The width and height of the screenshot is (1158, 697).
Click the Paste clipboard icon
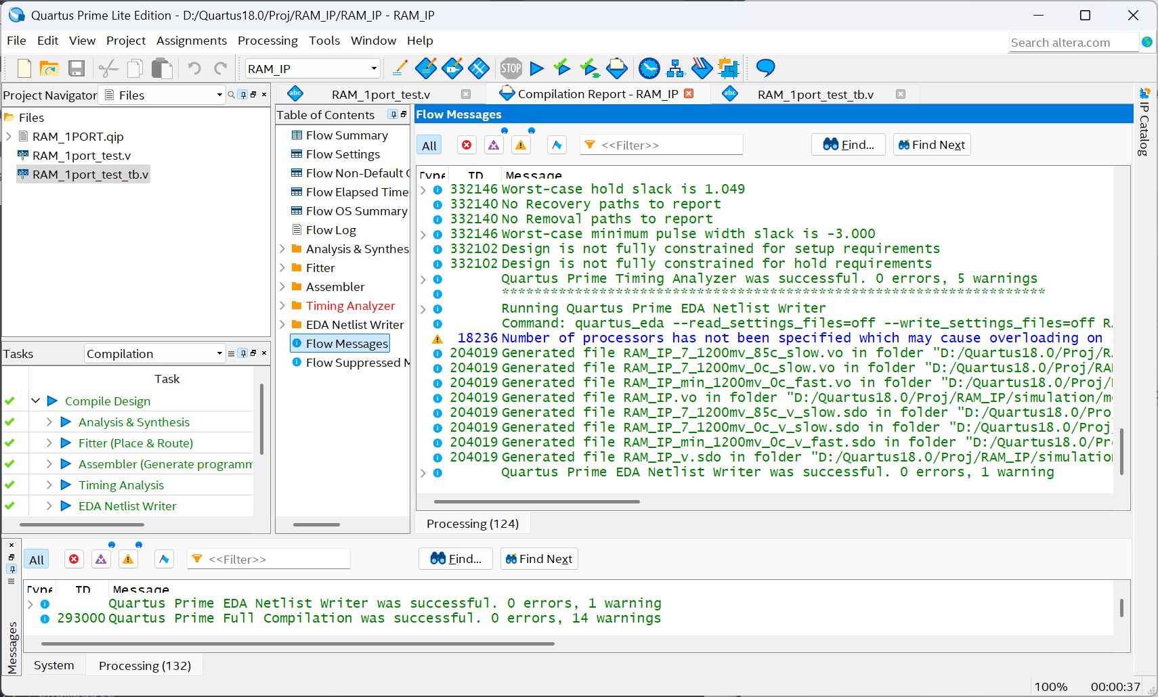point(162,68)
